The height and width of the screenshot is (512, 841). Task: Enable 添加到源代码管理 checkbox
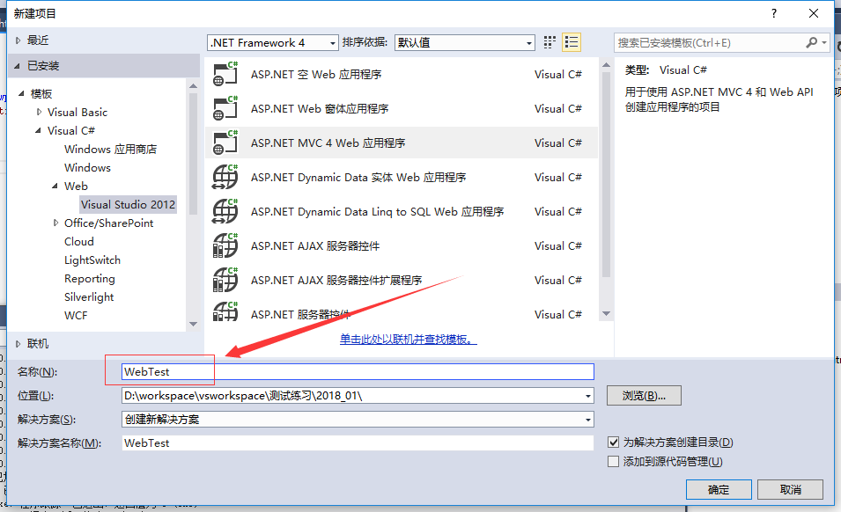[614, 462]
